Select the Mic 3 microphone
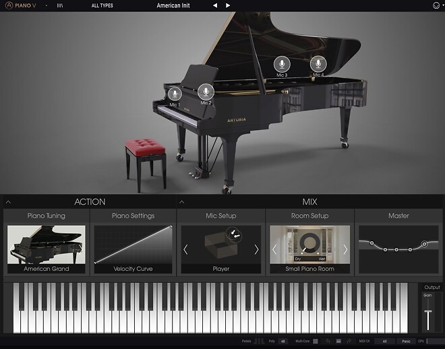Image resolution: width=445 pixels, height=349 pixels. [x=282, y=64]
